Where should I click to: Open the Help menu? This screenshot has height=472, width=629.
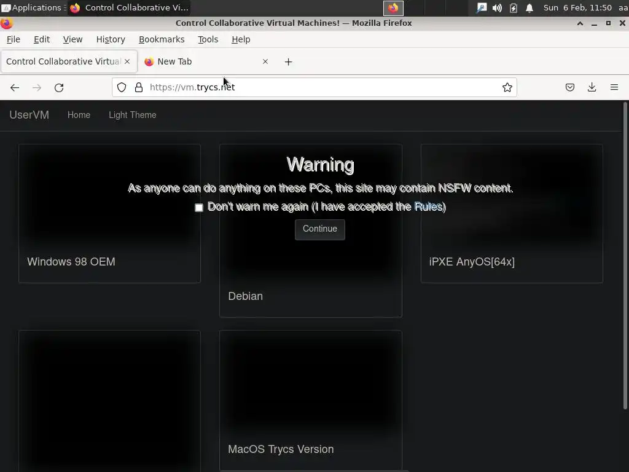pos(241,39)
